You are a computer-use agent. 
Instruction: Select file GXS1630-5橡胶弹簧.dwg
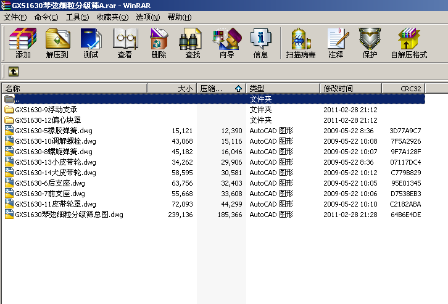tap(54, 131)
